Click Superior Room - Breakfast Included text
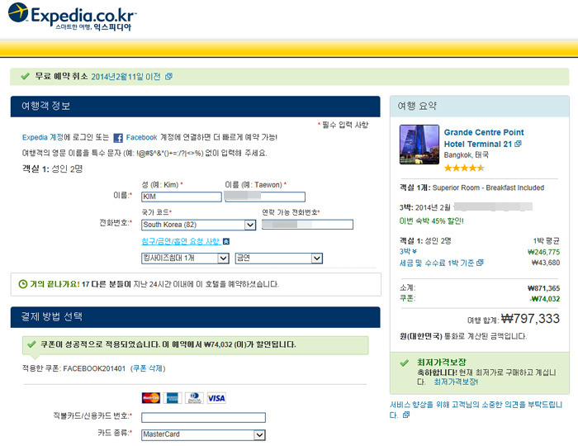Viewport: 578px width, 446px height. pos(488,187)
